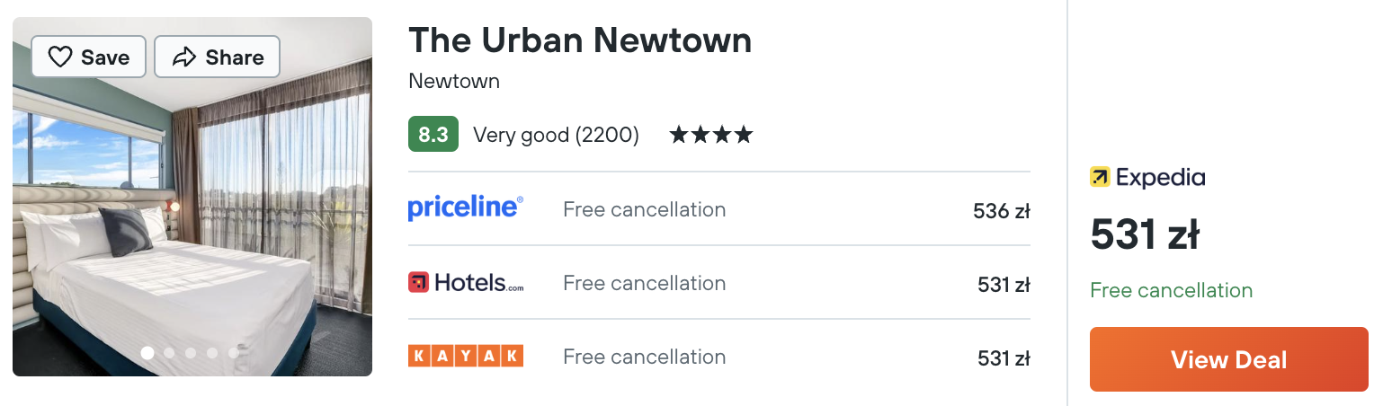This screenshot has height=406, width=1383.
Task: Share this hotel listing
Action: pyautogui.click(x=218, y=57)
